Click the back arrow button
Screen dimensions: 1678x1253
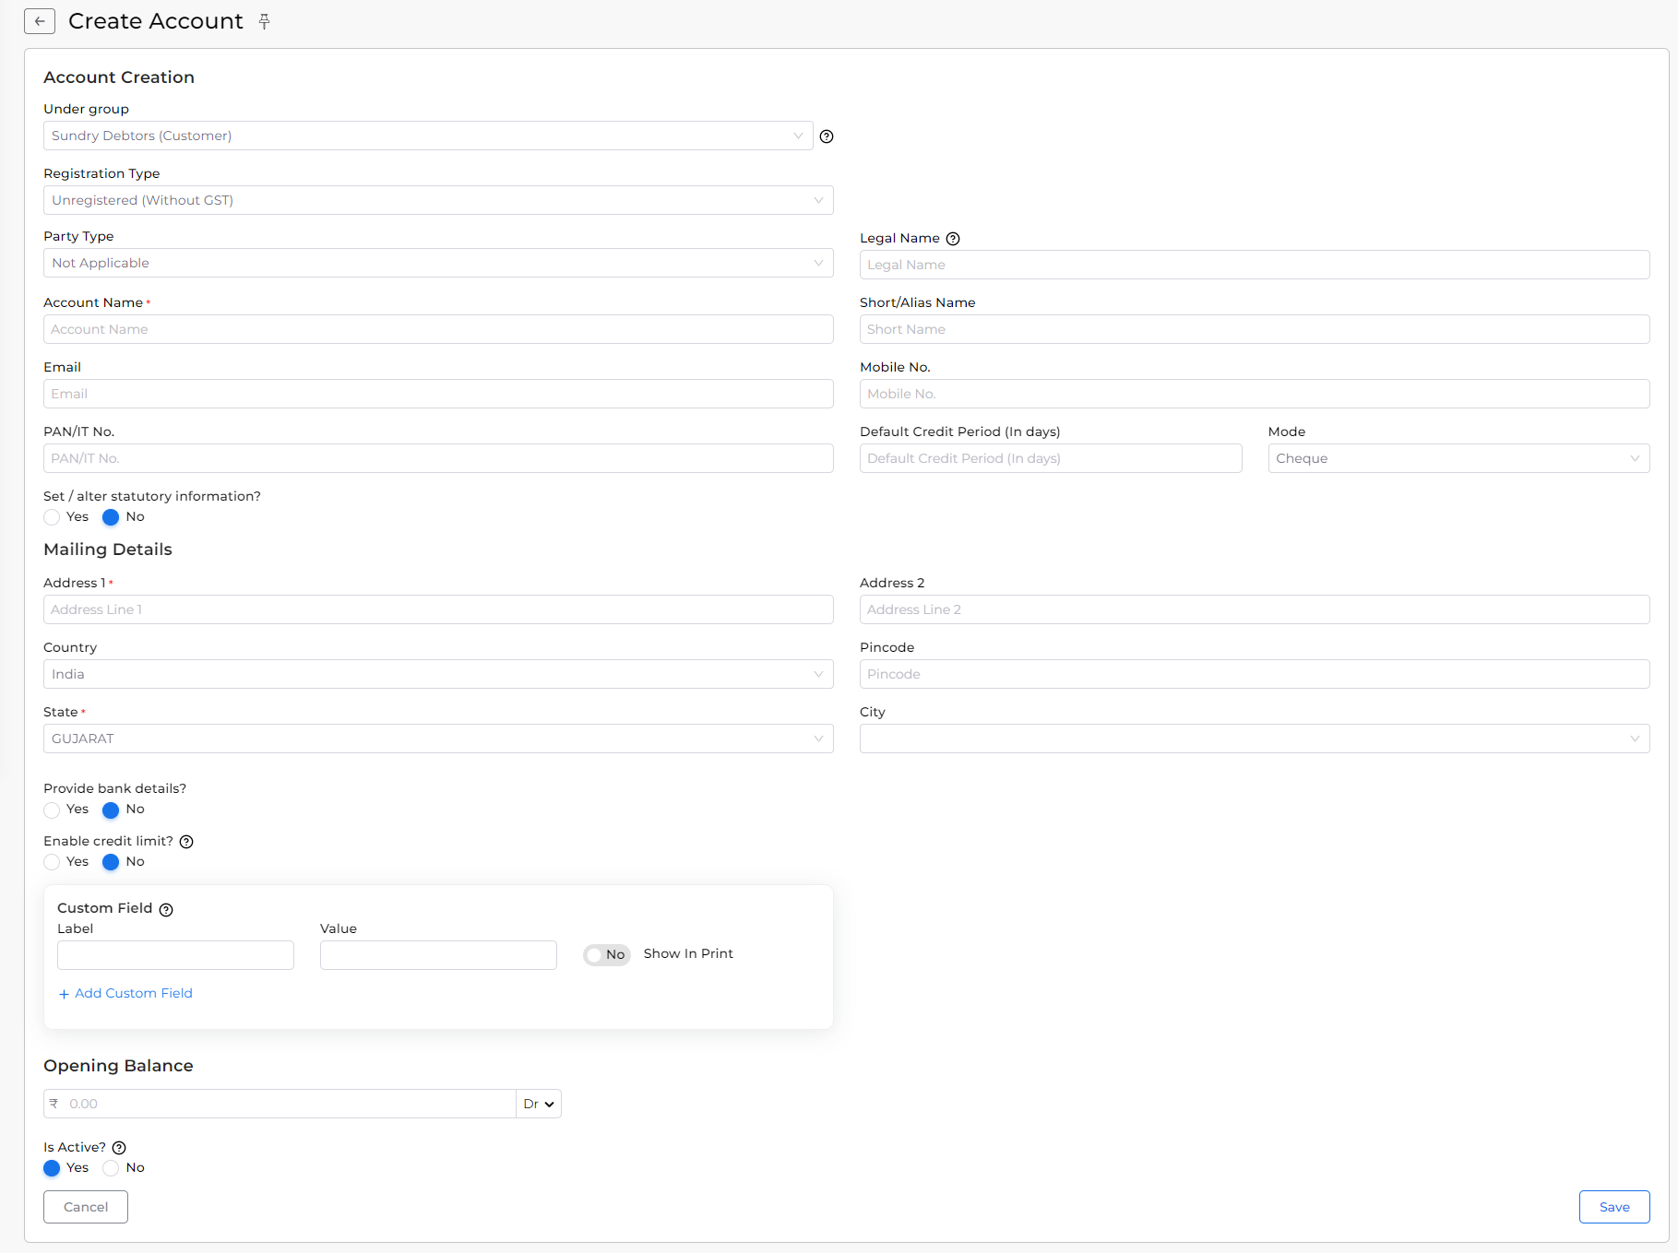(40, 21)
